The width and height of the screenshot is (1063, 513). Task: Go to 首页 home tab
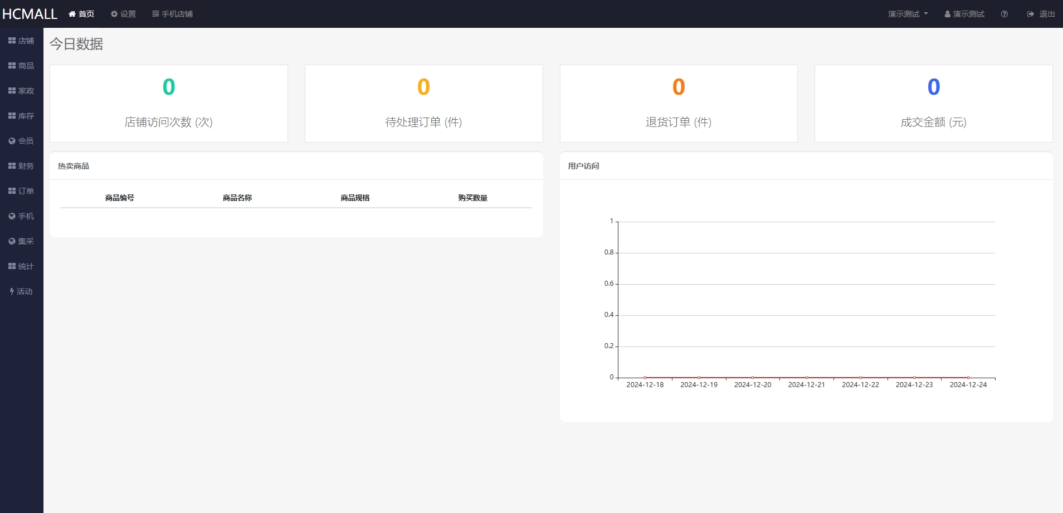(x=81, y=14)
